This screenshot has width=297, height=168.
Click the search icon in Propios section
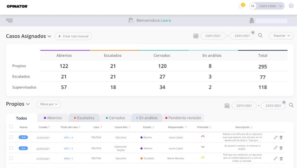[291, 105]
